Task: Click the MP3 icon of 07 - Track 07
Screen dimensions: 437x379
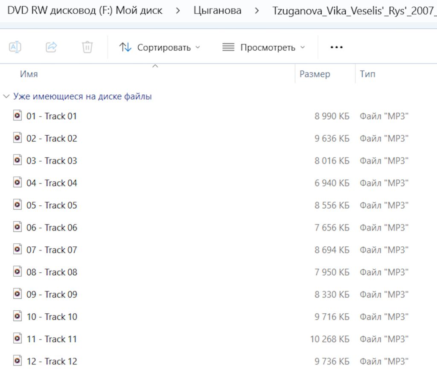Action: pos(17,249)
